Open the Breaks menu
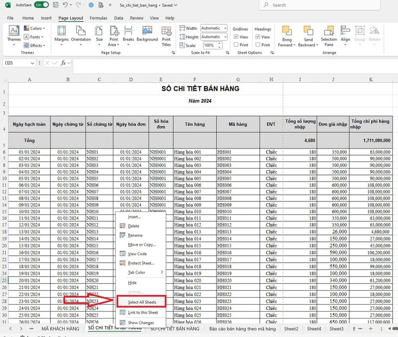Screen dimensions: 398x337 [128, 35]
